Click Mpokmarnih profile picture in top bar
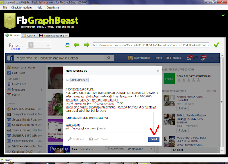The image size is (228, 164). point(130,58)
